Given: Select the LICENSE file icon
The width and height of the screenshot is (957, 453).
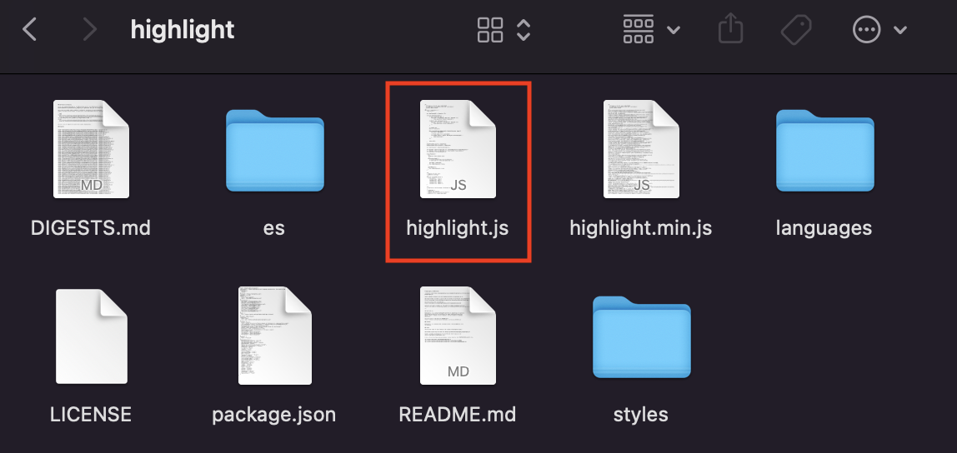Looking at the screenshot, I should [92, 336].
